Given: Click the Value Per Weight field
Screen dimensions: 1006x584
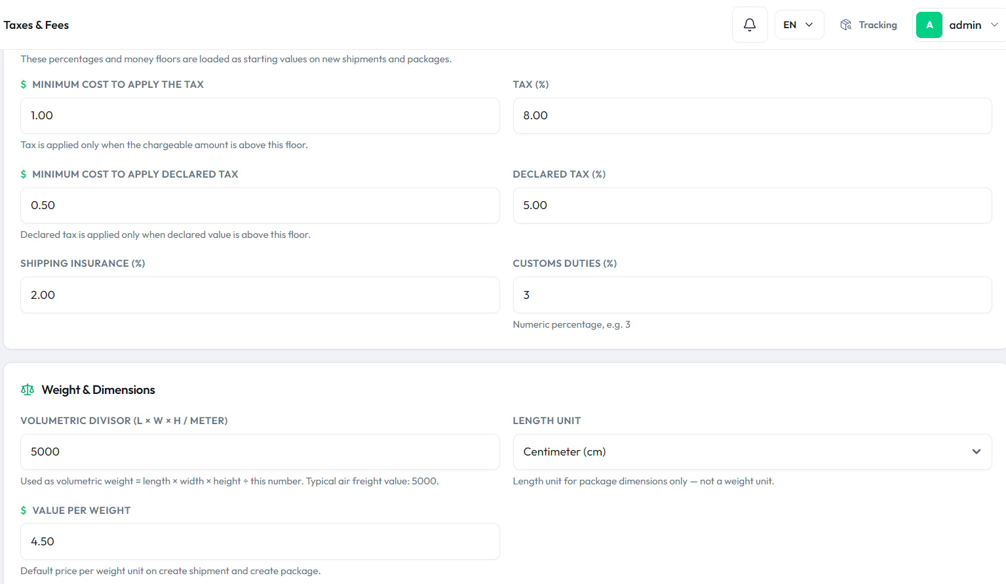Looking at the screenshot, I should coord(260,541).
